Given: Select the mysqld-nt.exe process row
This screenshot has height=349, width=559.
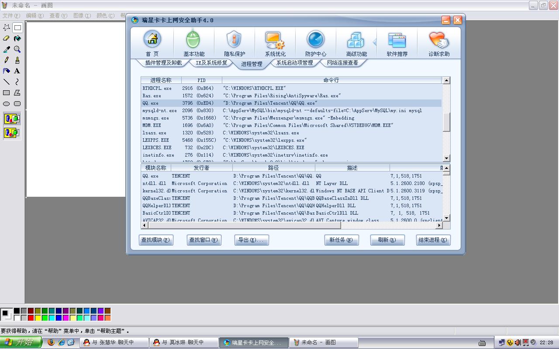Looking at the screenshot, I should pos(291,111).
